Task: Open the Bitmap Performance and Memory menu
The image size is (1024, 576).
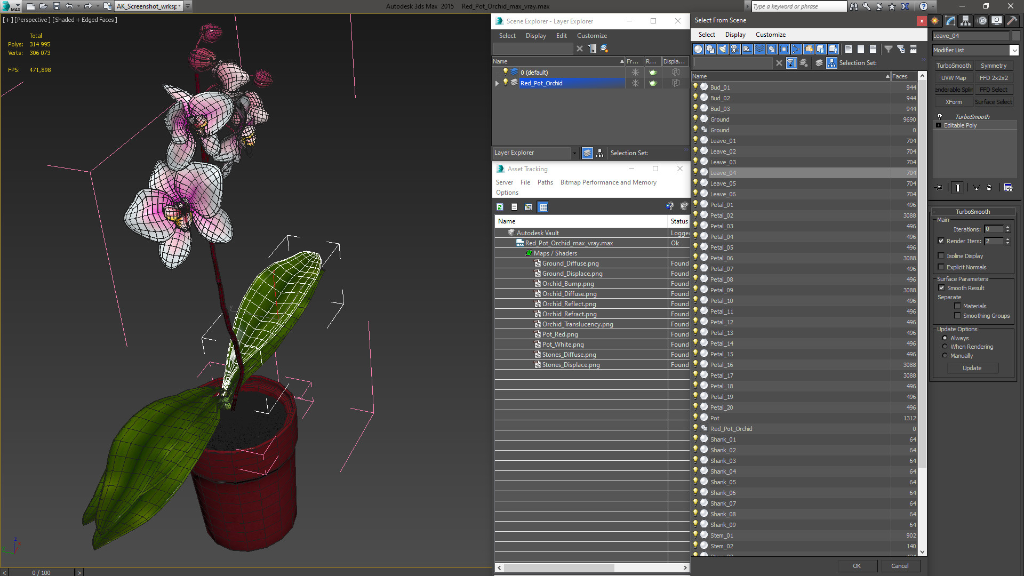Action: click(606, 182)
